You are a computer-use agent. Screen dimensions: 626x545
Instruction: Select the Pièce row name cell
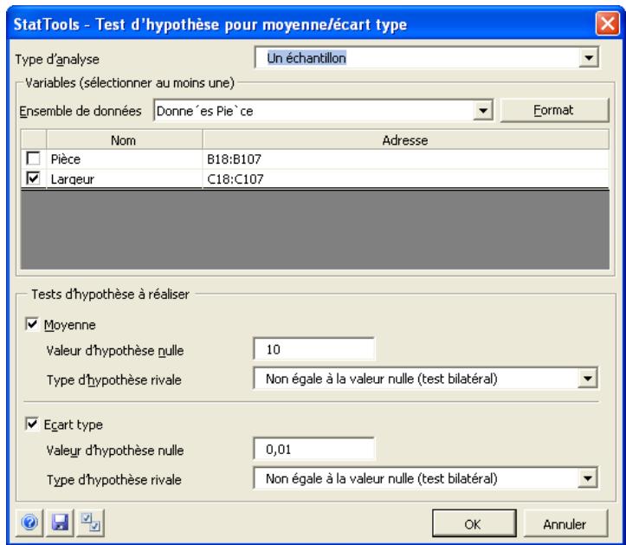tap(124, 159)
